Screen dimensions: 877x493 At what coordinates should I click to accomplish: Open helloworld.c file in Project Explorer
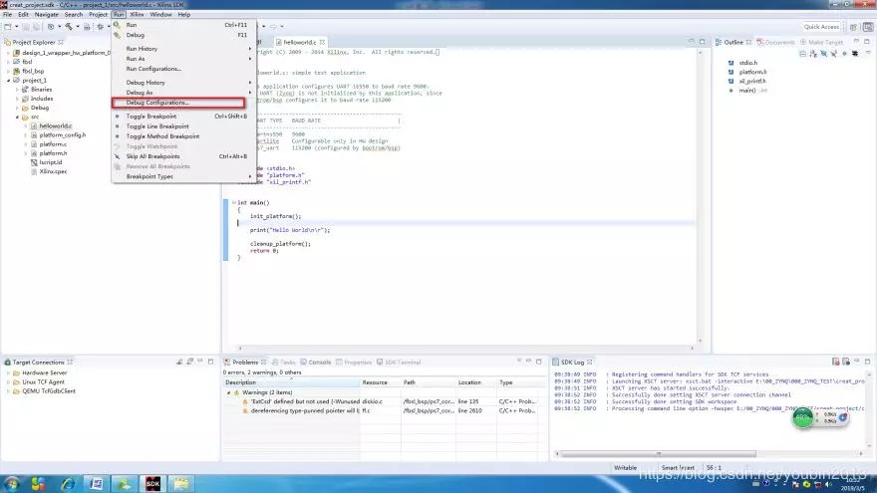pos(56,126)
